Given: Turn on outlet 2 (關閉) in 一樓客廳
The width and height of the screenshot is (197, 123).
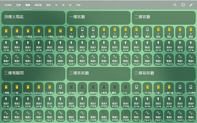Looking at the screenshot, I should [82, 32].
